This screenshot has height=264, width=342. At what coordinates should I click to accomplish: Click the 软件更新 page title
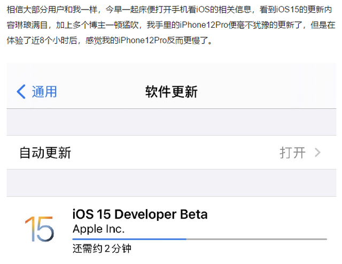point(172,92)
